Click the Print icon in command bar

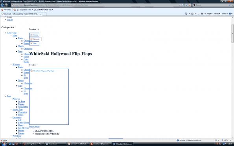[202, 14]
